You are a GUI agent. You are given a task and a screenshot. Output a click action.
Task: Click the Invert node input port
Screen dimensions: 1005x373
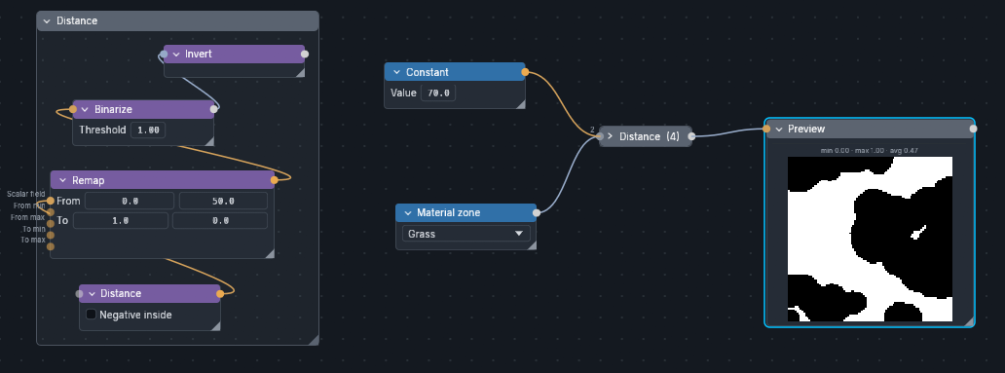click(164, 55)
